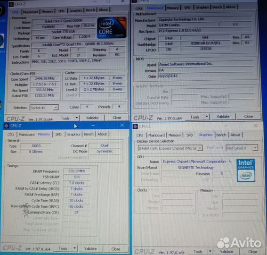Click the Instructions field listing MMX, SSE
The image size is (267, 255).
[x=78, y=63]
